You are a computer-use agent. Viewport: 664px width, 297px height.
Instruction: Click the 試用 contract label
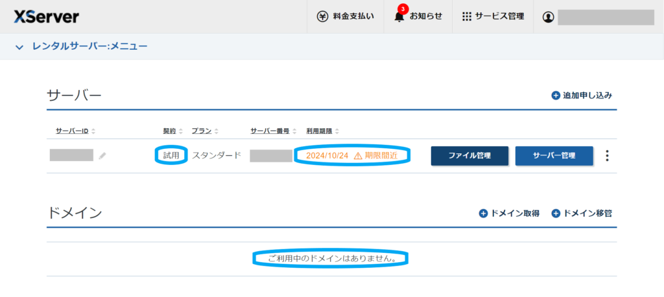click(171, 155)
